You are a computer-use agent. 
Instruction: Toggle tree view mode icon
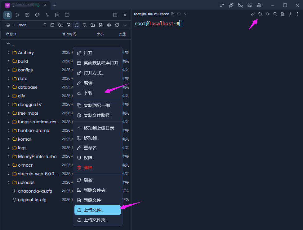coord(77,25)
